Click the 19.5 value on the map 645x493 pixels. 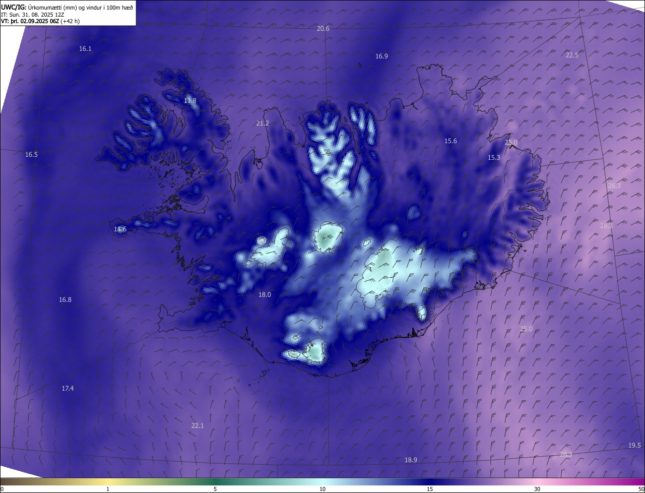635,446
